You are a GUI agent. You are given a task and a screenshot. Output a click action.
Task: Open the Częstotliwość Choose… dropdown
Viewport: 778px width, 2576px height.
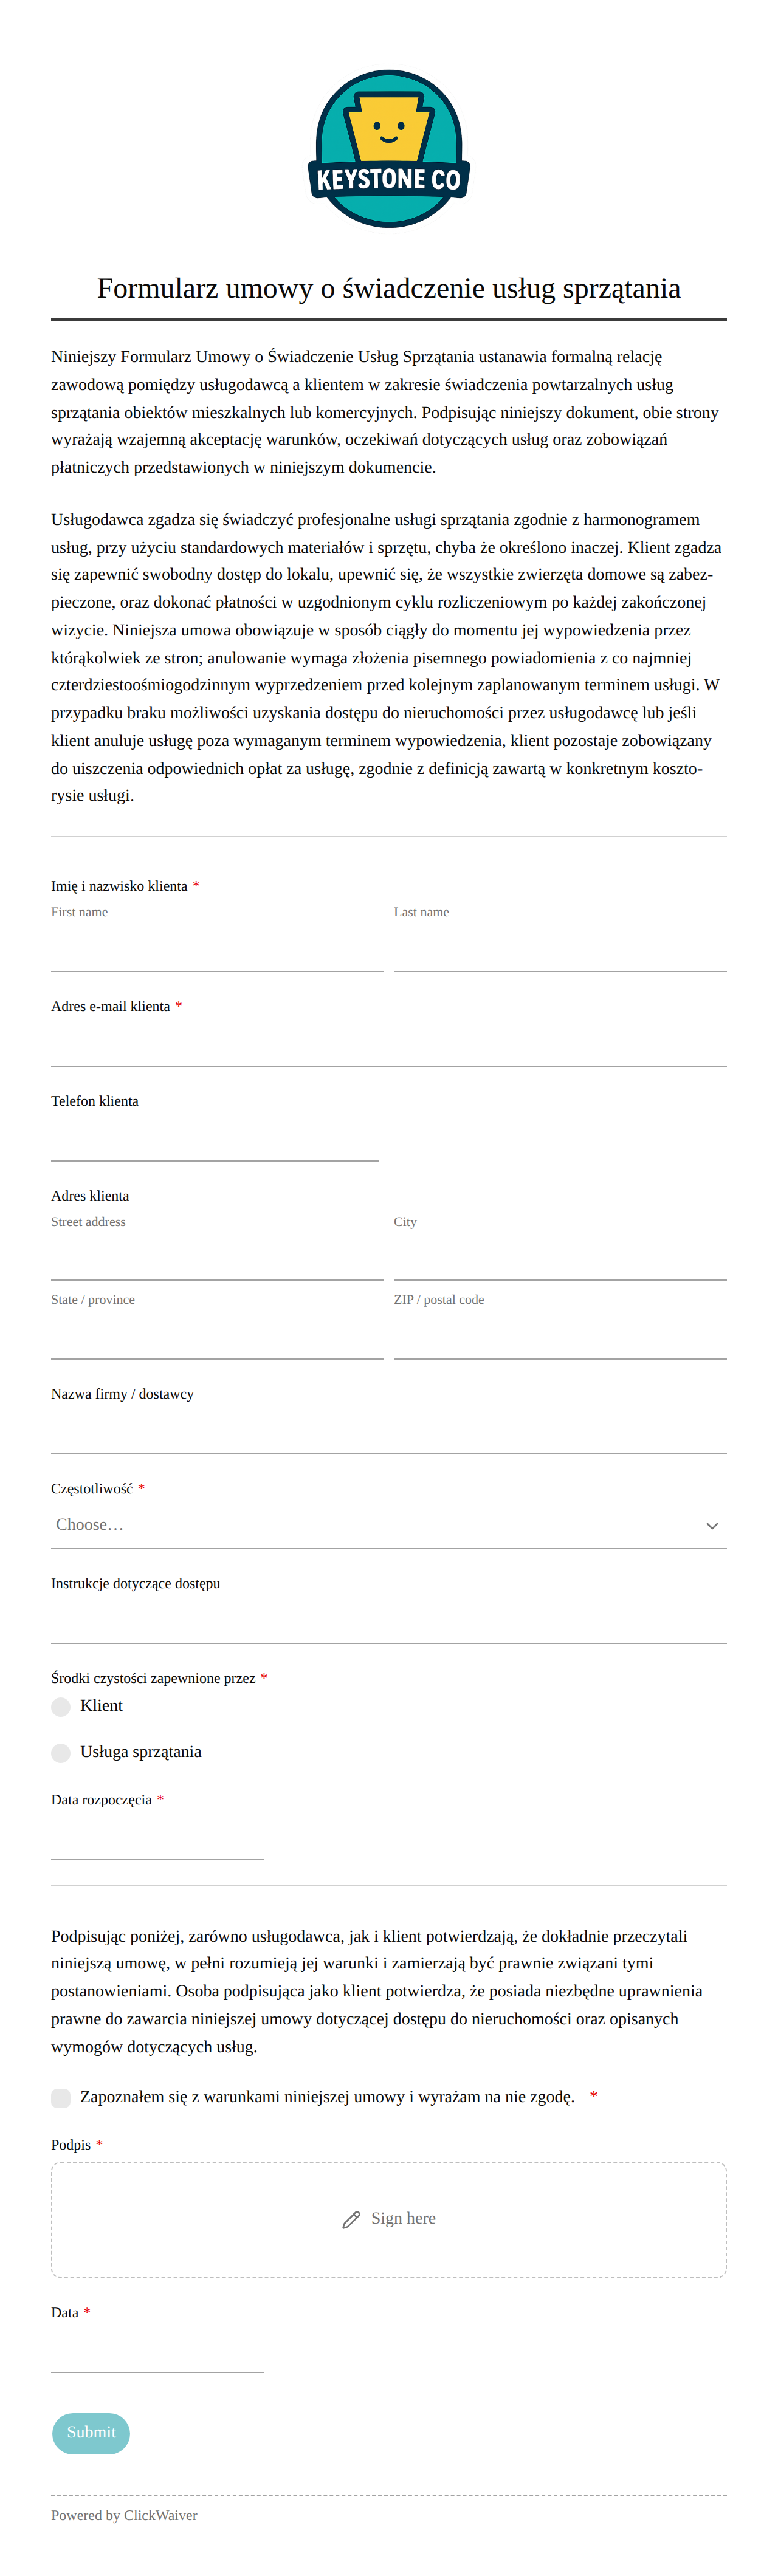coord(389,1525)
